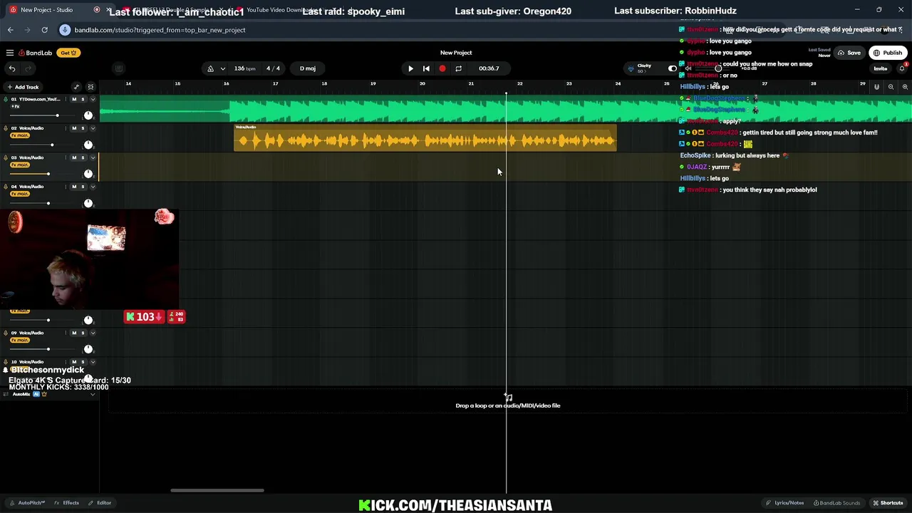Start playback with the Play button

tap(410, 68)
